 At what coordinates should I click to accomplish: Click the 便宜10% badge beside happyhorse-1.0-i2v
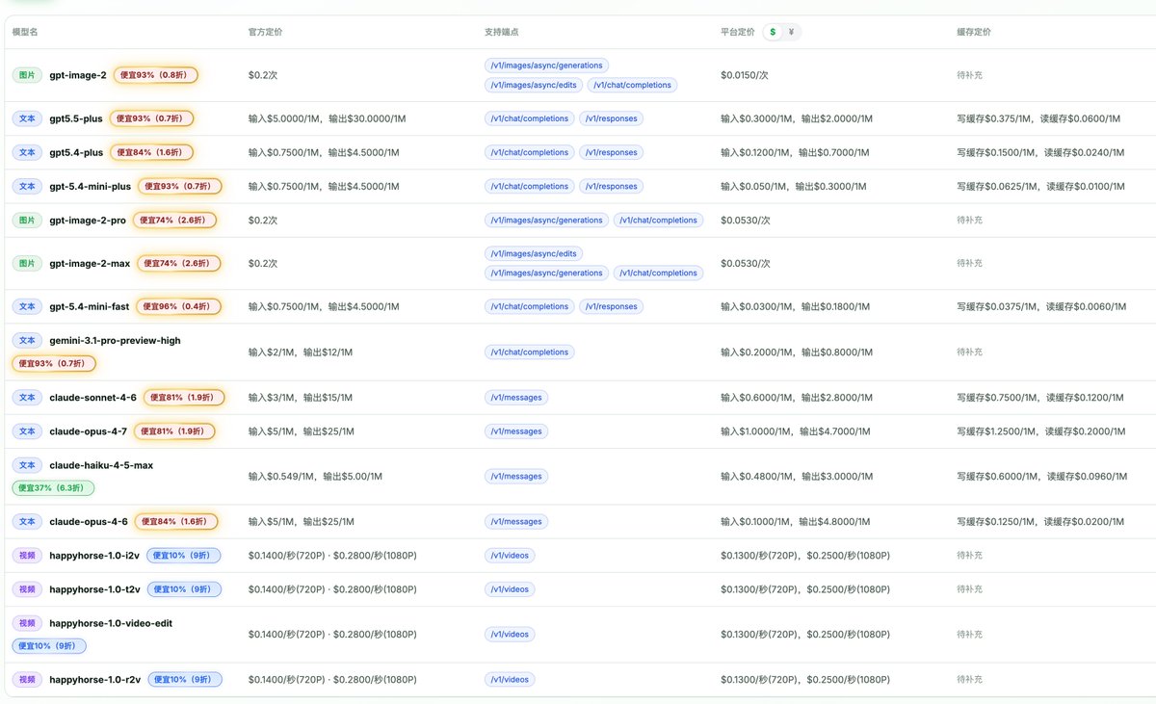click(x=184, y=555)
